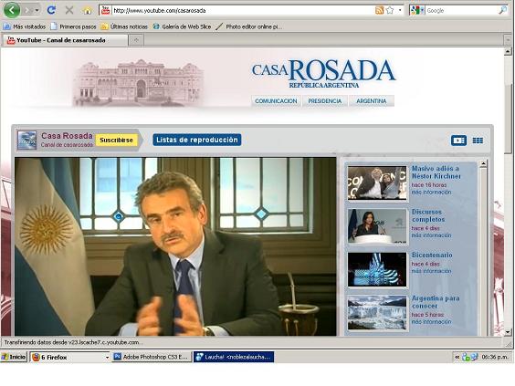Open the COMUNICACION menu tab
The height and width of the screenshot is (386, 515).
[276, 101]
